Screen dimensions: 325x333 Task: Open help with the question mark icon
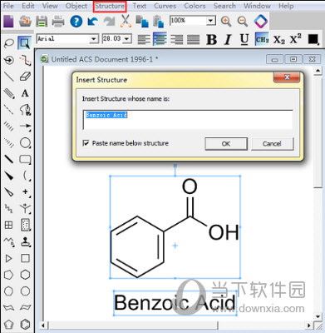(76, 22)
